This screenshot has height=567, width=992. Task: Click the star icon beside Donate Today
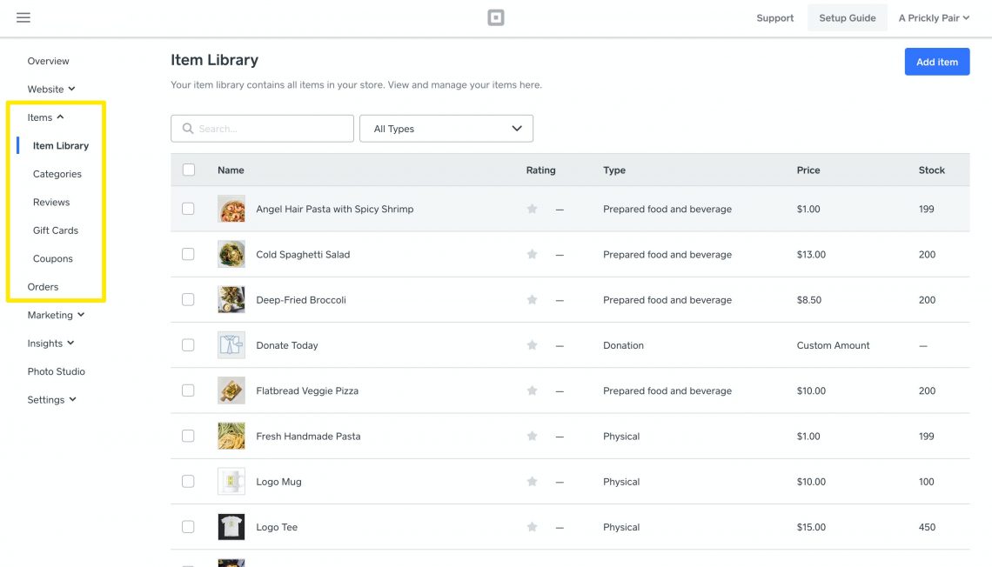click(x=532, y=344)
